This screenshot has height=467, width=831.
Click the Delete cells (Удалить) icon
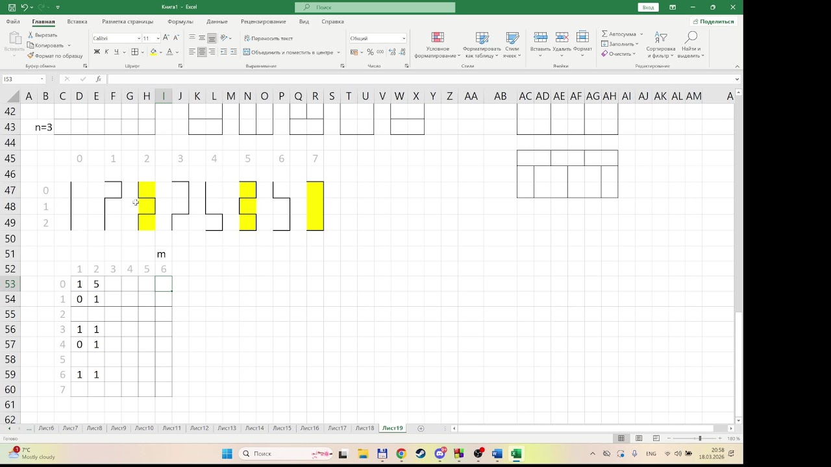pos(562,38)
